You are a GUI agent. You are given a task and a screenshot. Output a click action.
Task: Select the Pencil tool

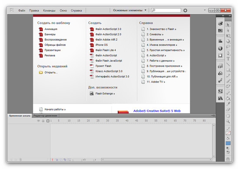pyautogui.click(x=228, y=75)
